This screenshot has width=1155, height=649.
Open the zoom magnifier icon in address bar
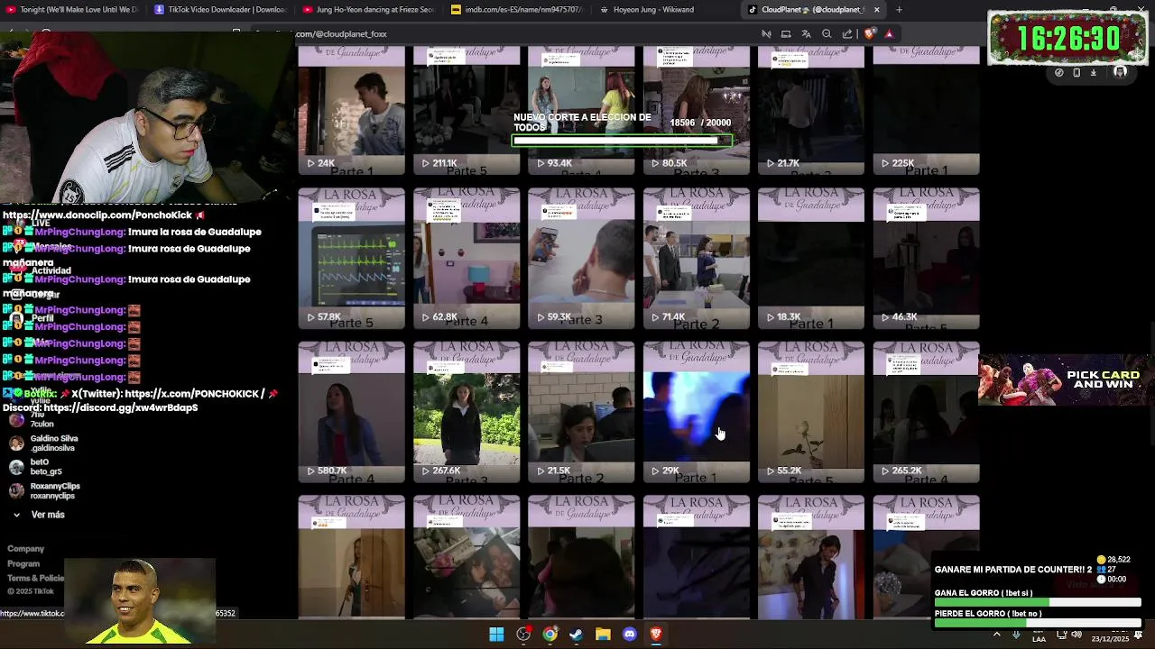tap(827, 34)
